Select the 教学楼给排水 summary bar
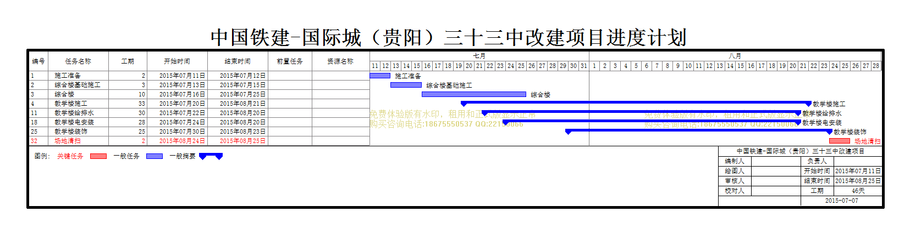 [x=641, y=112]
